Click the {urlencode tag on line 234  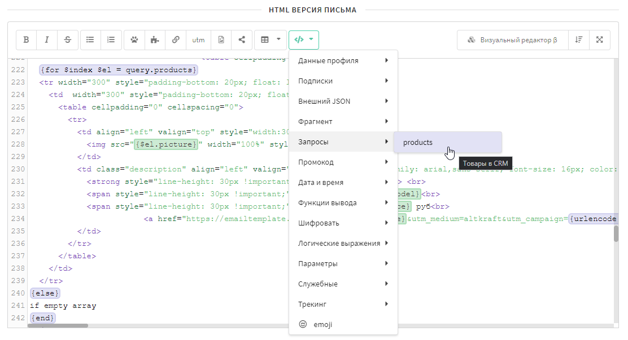click(593, 219)
